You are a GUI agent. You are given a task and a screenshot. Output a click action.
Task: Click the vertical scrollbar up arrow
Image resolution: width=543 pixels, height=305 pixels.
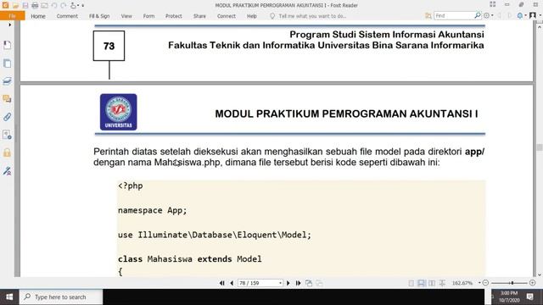[x=540, y=26]
